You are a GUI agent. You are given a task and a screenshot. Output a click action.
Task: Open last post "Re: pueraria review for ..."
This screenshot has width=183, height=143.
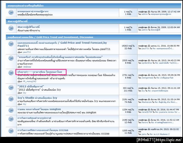coord(168,112)
